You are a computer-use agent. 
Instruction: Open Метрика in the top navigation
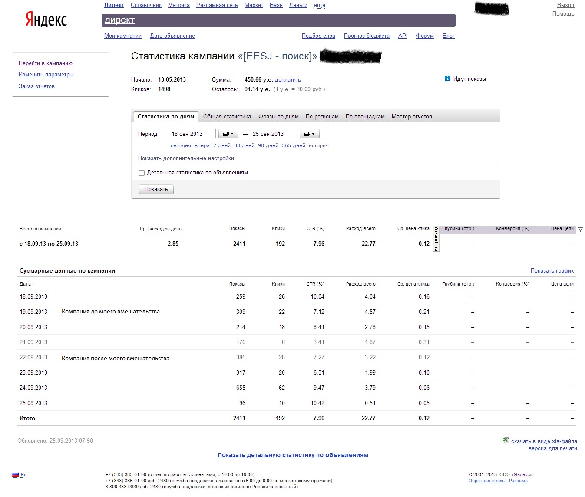179,5
